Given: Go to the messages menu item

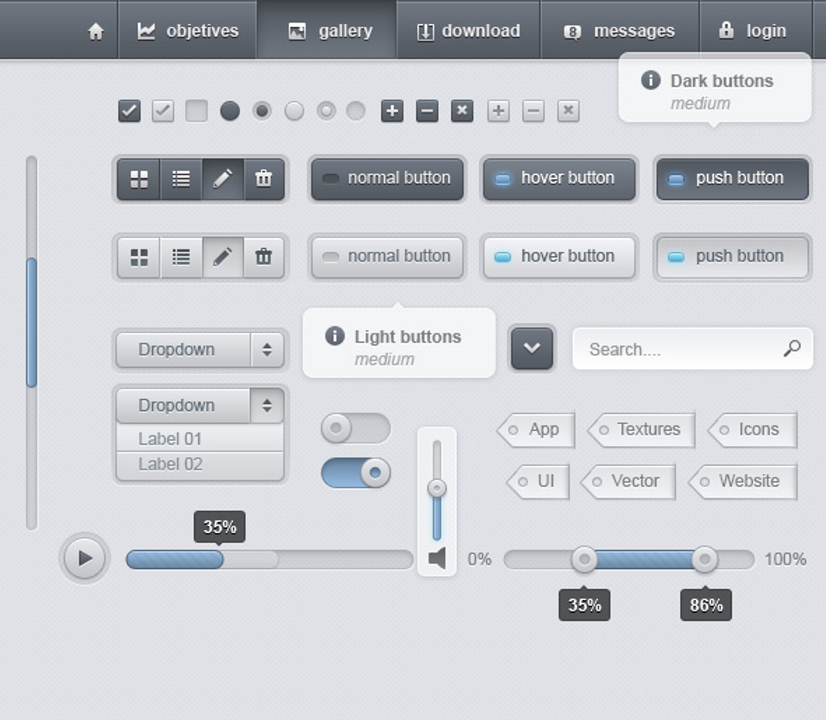Looking at the screenshot, I should (x=619, y=31).
